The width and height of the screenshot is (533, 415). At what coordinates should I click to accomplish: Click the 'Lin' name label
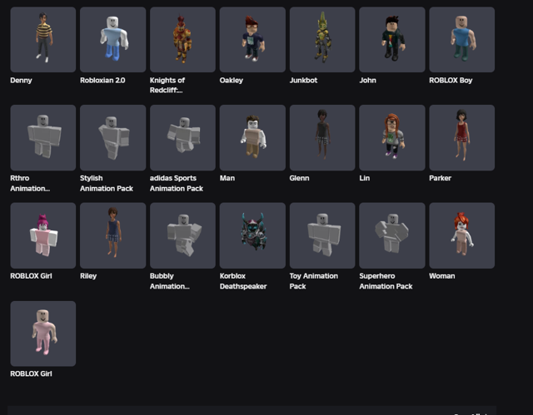[365, 178]
